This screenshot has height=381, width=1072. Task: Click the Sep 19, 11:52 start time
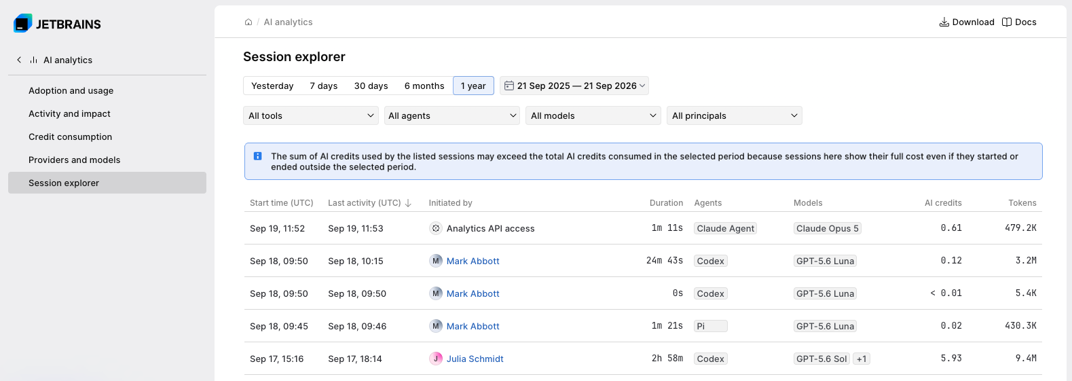click(x=278, y=228)
